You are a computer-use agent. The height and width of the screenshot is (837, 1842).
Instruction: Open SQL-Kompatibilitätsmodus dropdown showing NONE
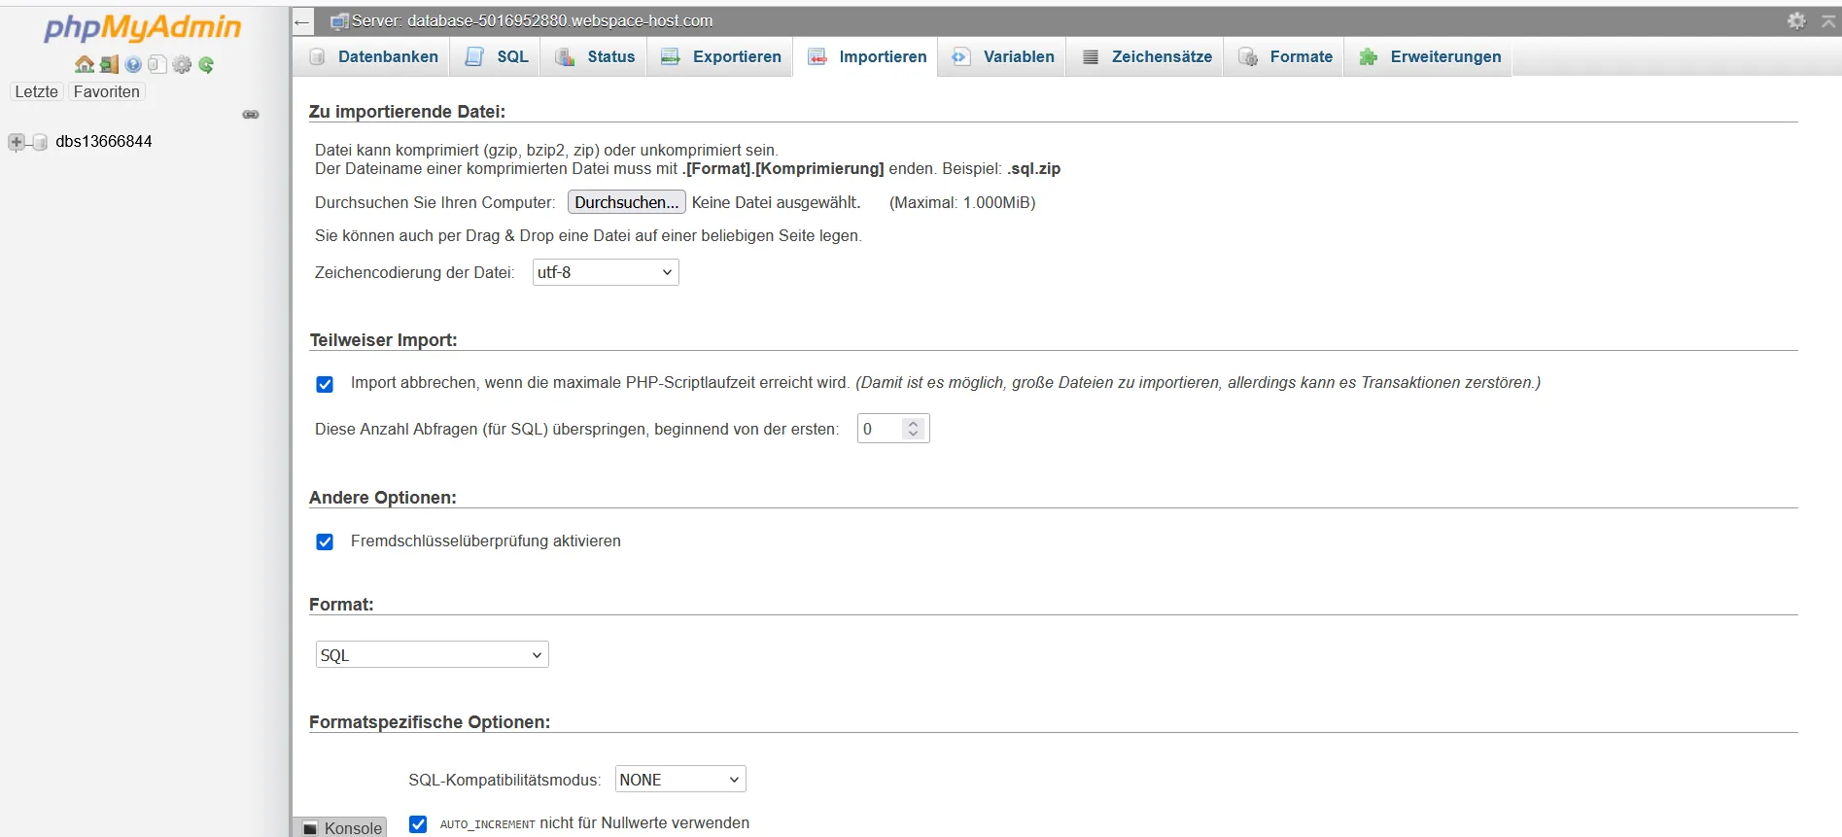680,780
